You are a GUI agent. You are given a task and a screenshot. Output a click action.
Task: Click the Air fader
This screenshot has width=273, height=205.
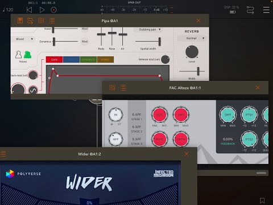point(123,34)
